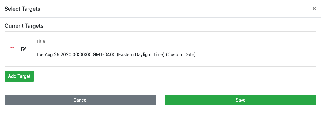Image resolution: width=321 pixels, height=114 pixels.
Task: Click the Select Targets dialog title
Action: [x=22, y=9]
